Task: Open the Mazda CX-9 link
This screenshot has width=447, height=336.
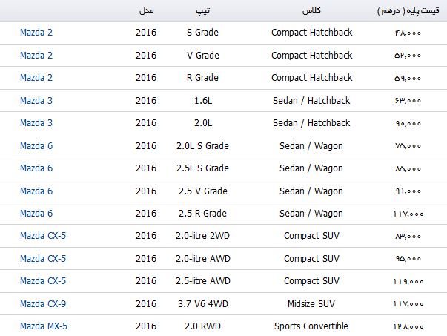Action: (43, 304)
